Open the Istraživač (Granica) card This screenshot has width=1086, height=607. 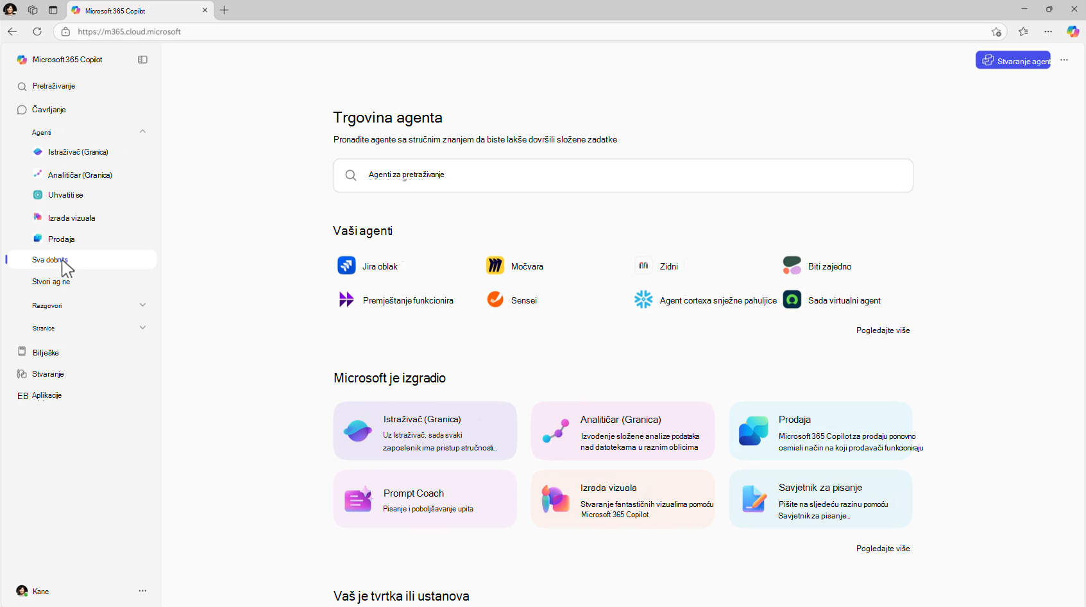(x=425, y=431)
